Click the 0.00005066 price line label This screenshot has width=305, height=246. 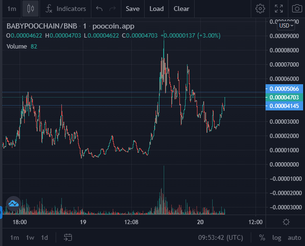[284, 89]
